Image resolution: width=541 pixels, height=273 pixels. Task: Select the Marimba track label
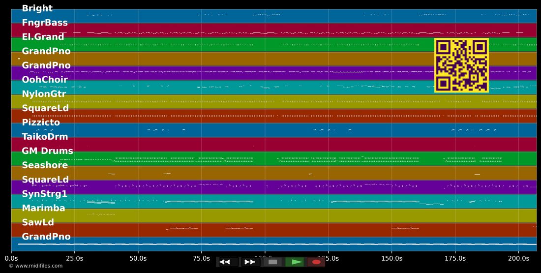point(43,208)
